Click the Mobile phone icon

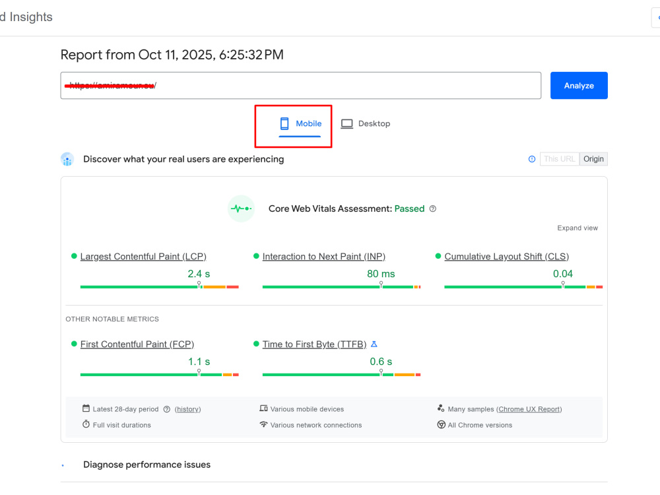(x=284, y=124)
